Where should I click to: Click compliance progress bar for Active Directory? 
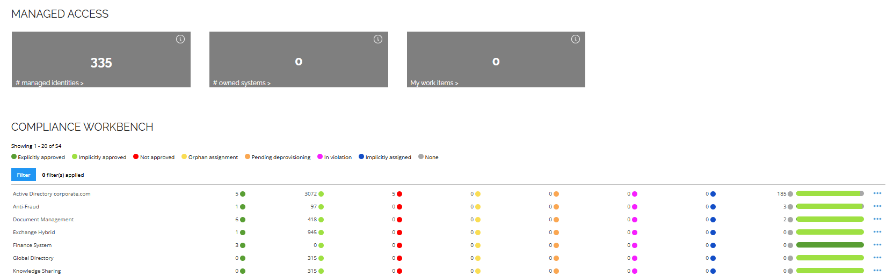[830, 193]
